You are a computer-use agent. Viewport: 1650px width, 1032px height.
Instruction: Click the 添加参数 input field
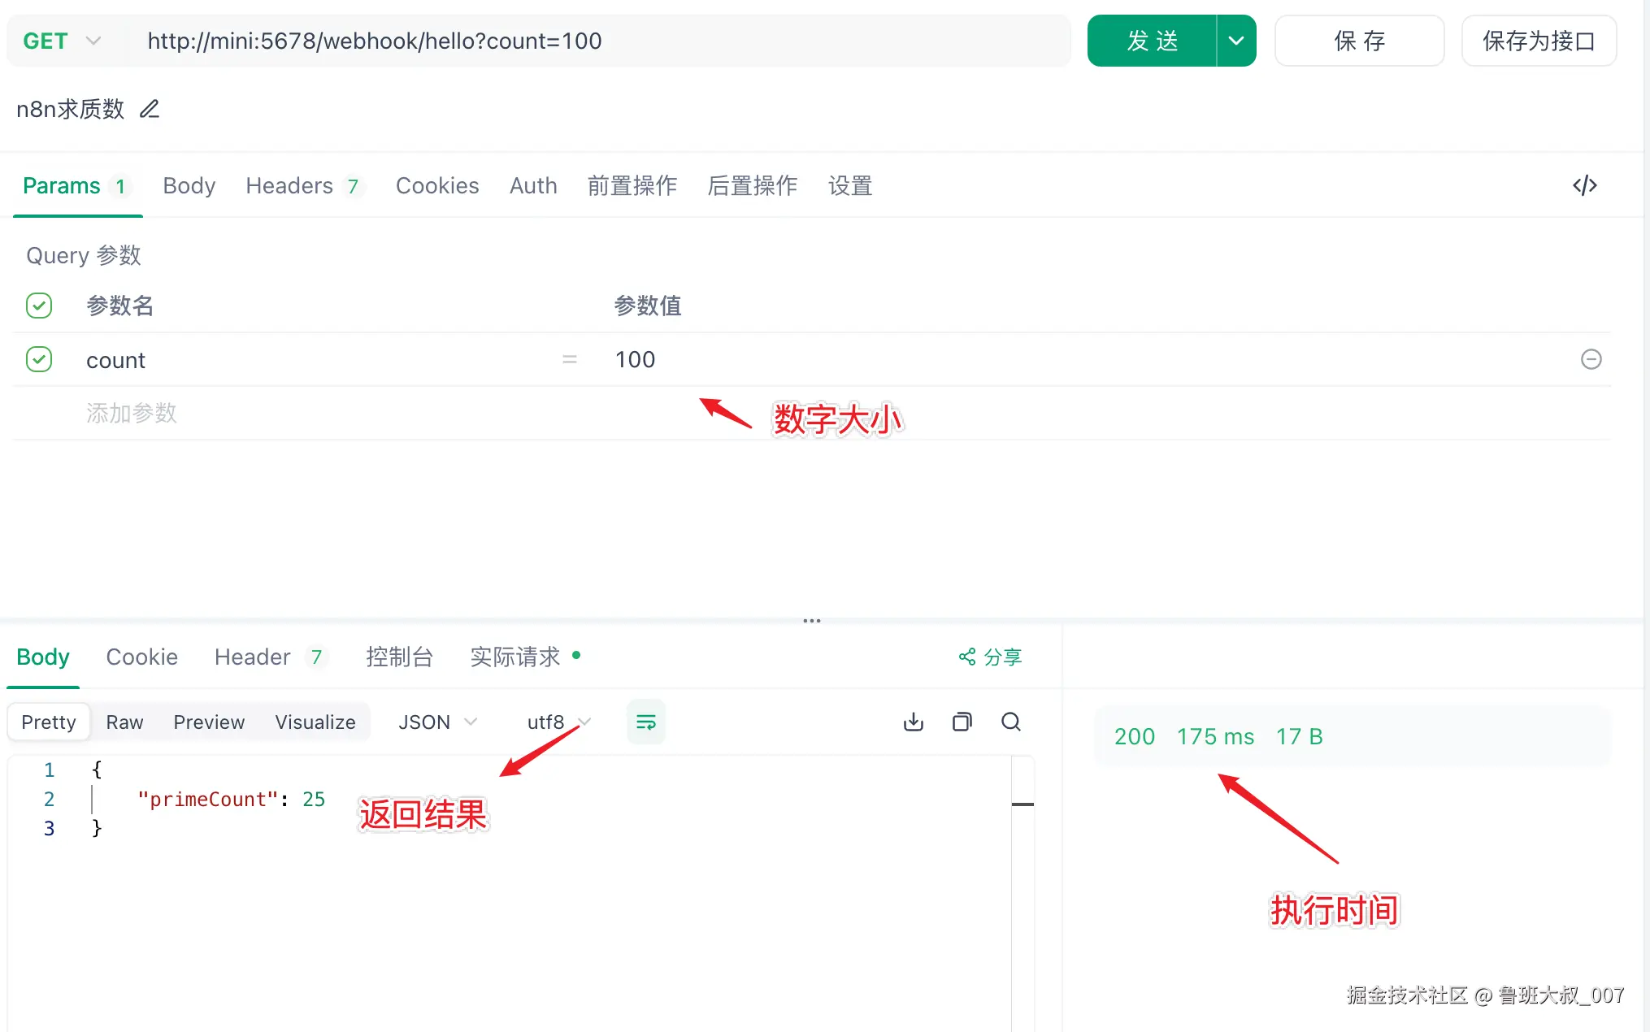tap(132, 413)
